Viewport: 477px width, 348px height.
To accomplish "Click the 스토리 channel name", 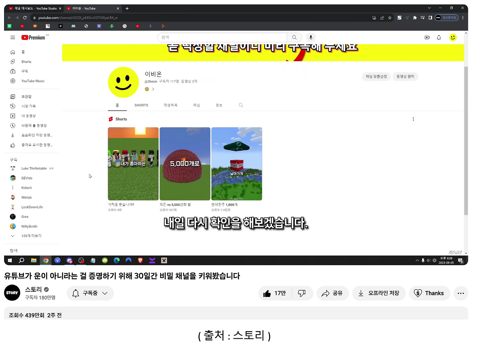I will pyautogui.click(x=34, y=289).
